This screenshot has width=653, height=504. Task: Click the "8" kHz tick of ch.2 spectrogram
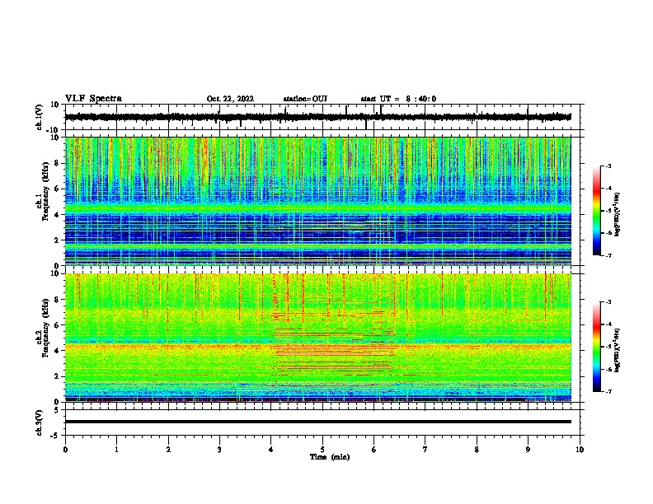[x=57, y=300]
